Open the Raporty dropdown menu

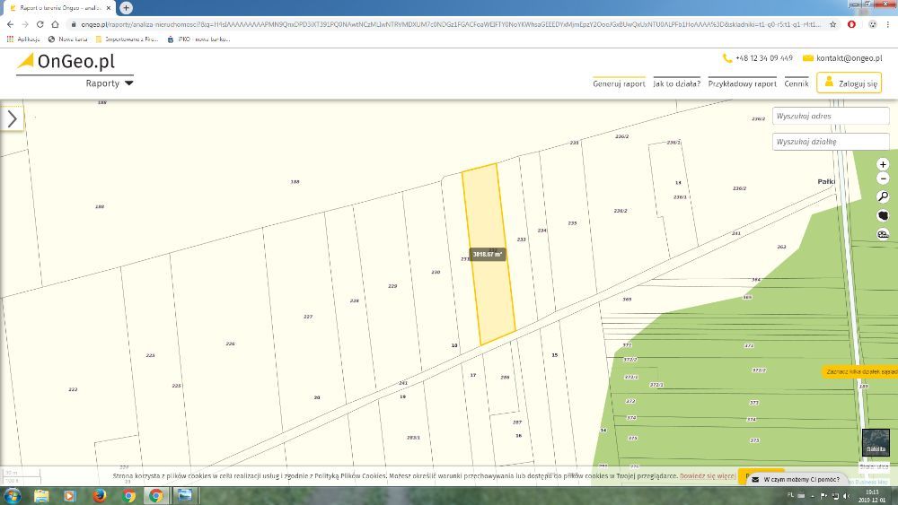pyautogui.click(x=110, y=83)
